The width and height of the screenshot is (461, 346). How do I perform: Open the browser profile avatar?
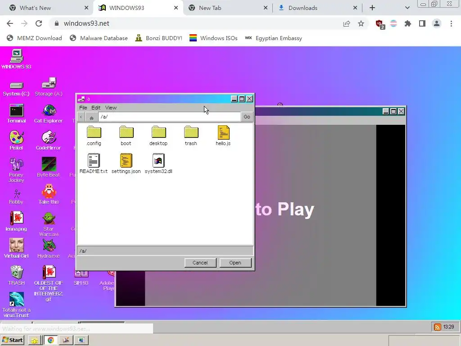[437, 23]
